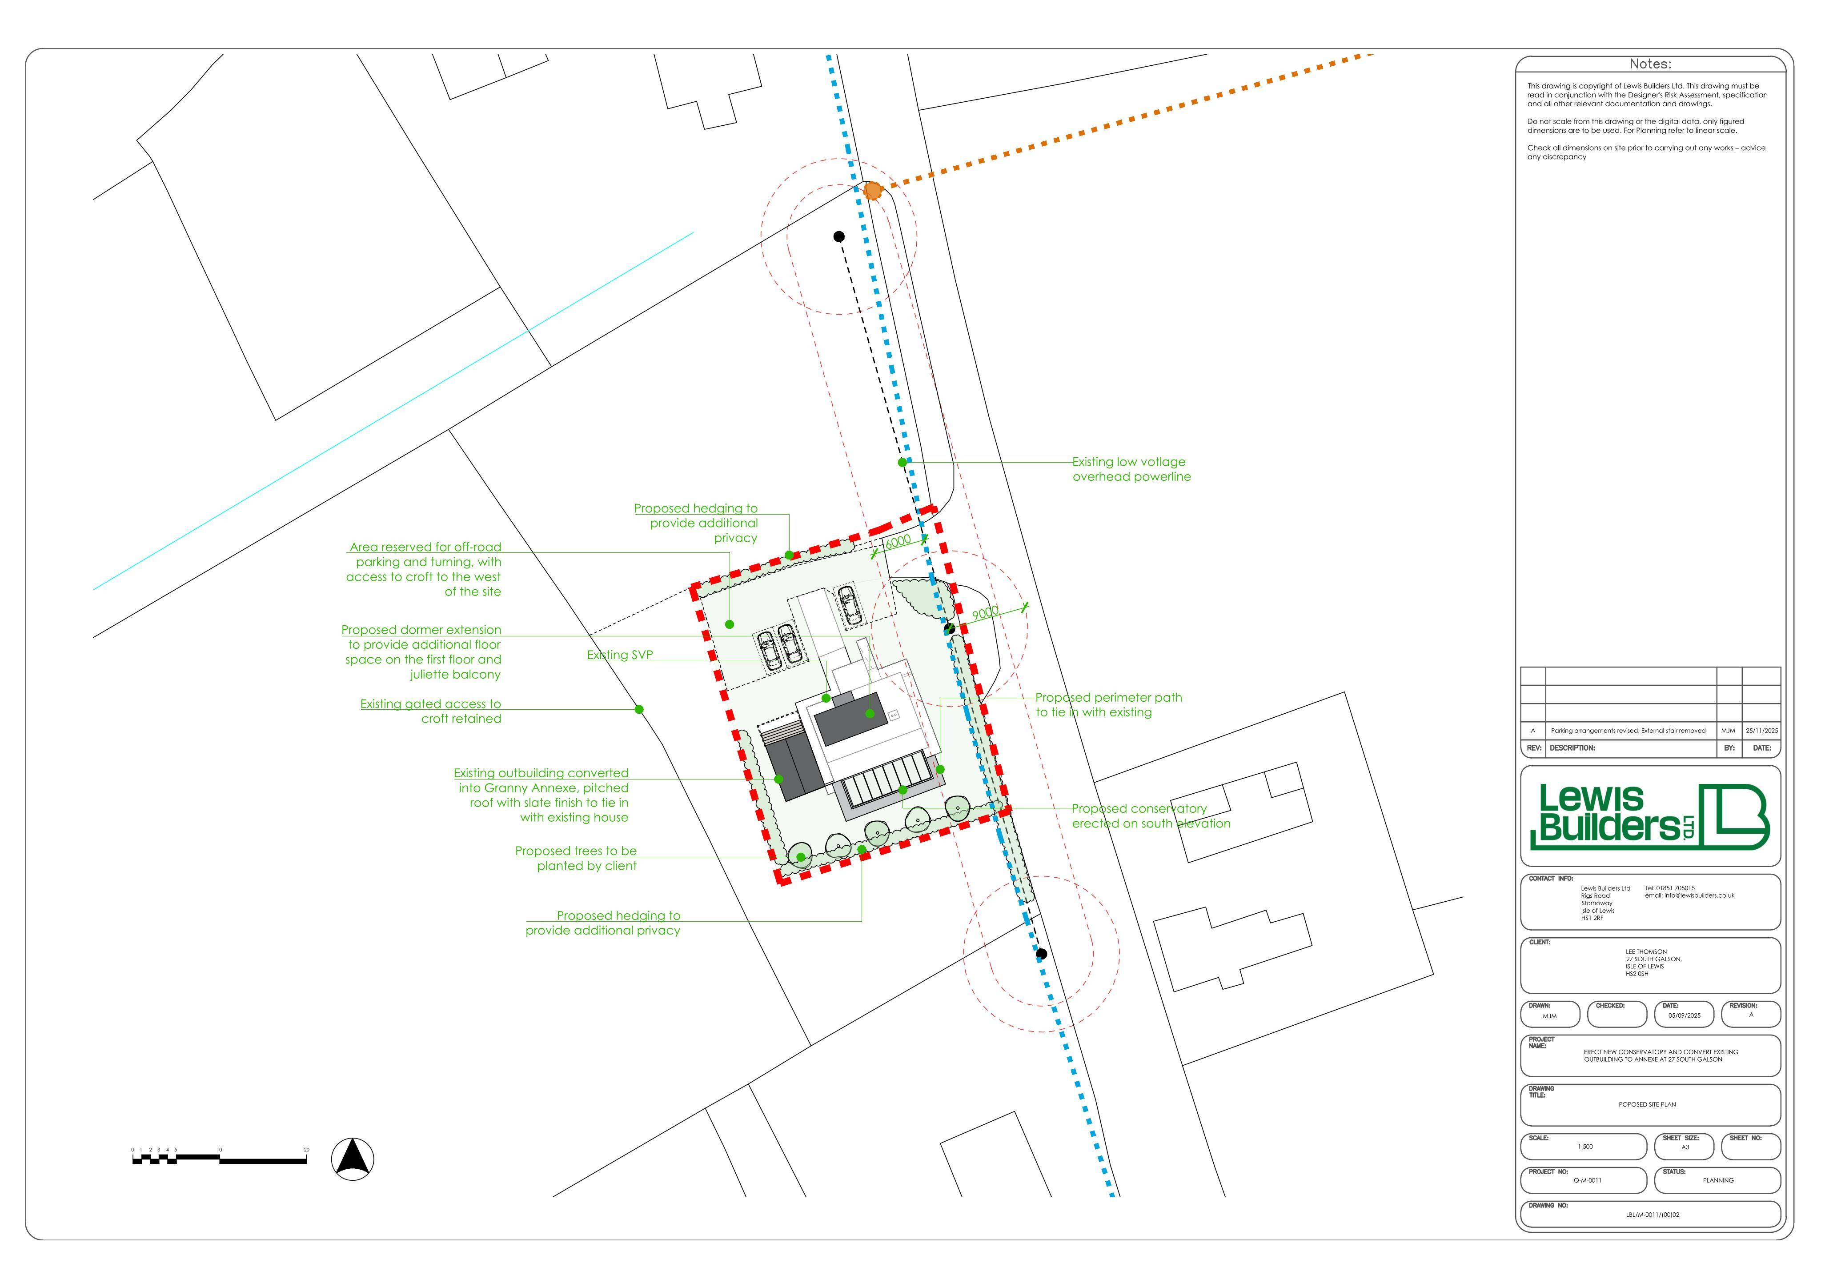Viewport: 1821px width, 1287px height.
Task: Click the 6000 dimension label
Action: [898, 542]
